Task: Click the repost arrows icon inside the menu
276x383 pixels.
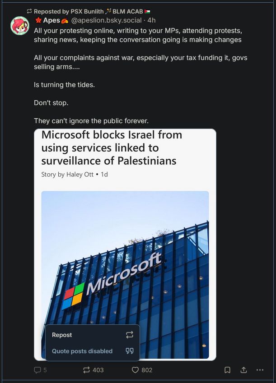Action: (x=130, y=335)
